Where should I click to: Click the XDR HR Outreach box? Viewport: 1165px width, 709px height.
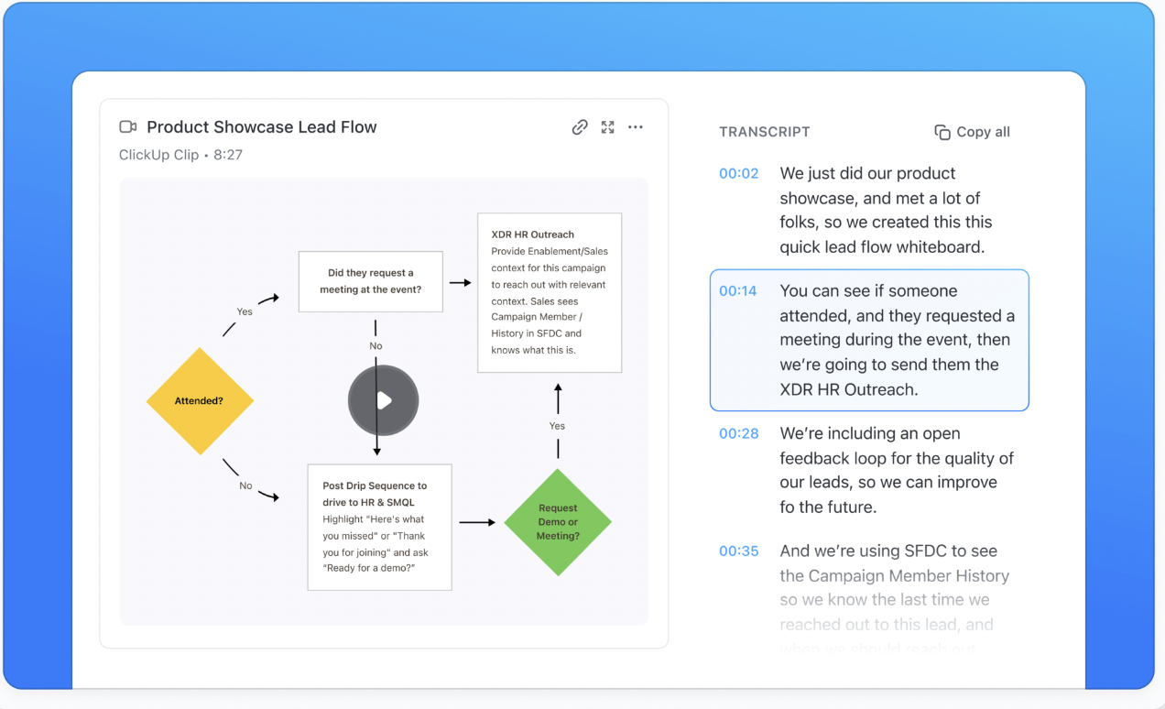(550, 292)
